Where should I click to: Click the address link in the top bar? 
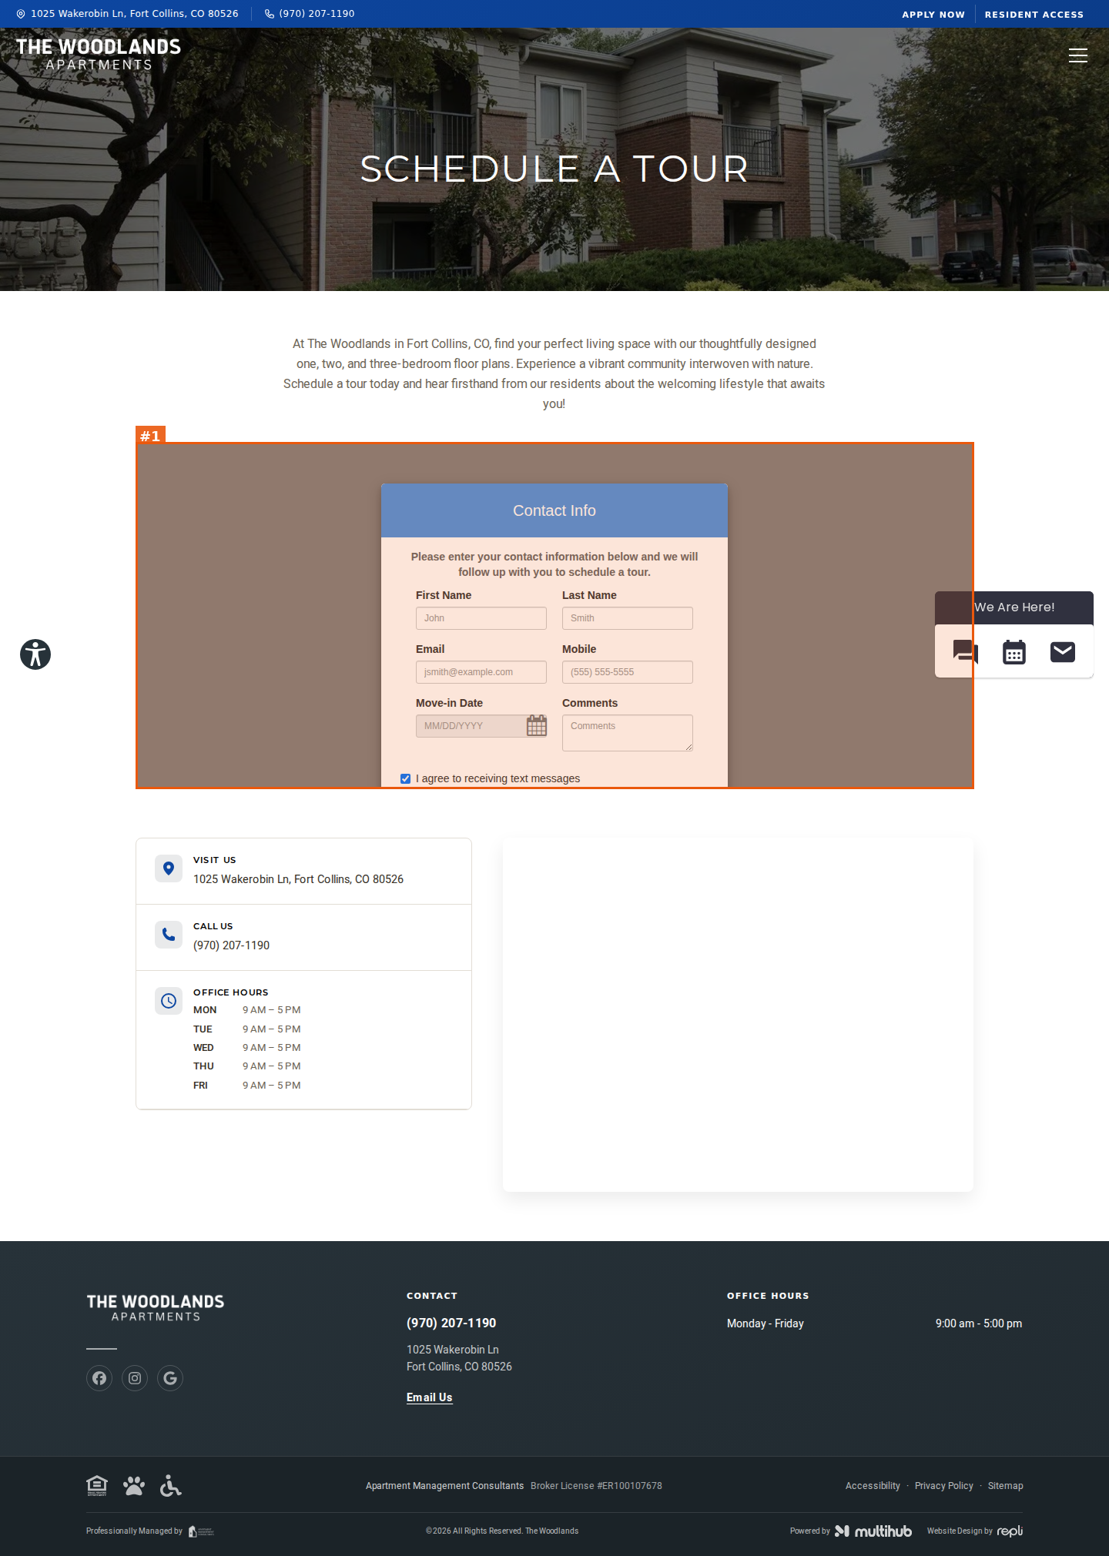(128, 14)
